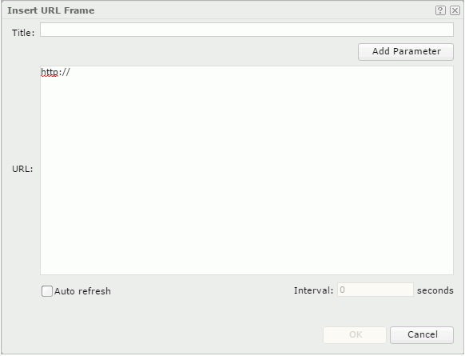Enable the Auto refresh checkbox
465x356 pixels.
click(x=47, y=291)
